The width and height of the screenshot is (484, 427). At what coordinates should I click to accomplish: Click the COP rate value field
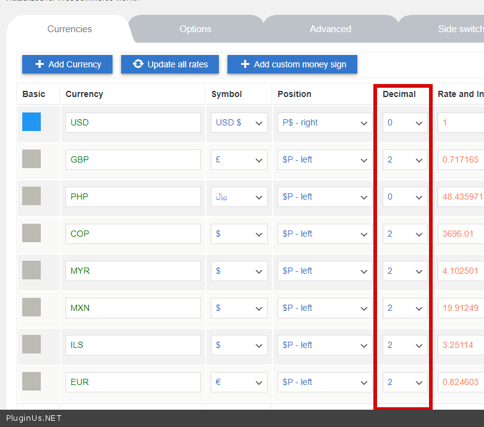461,234
